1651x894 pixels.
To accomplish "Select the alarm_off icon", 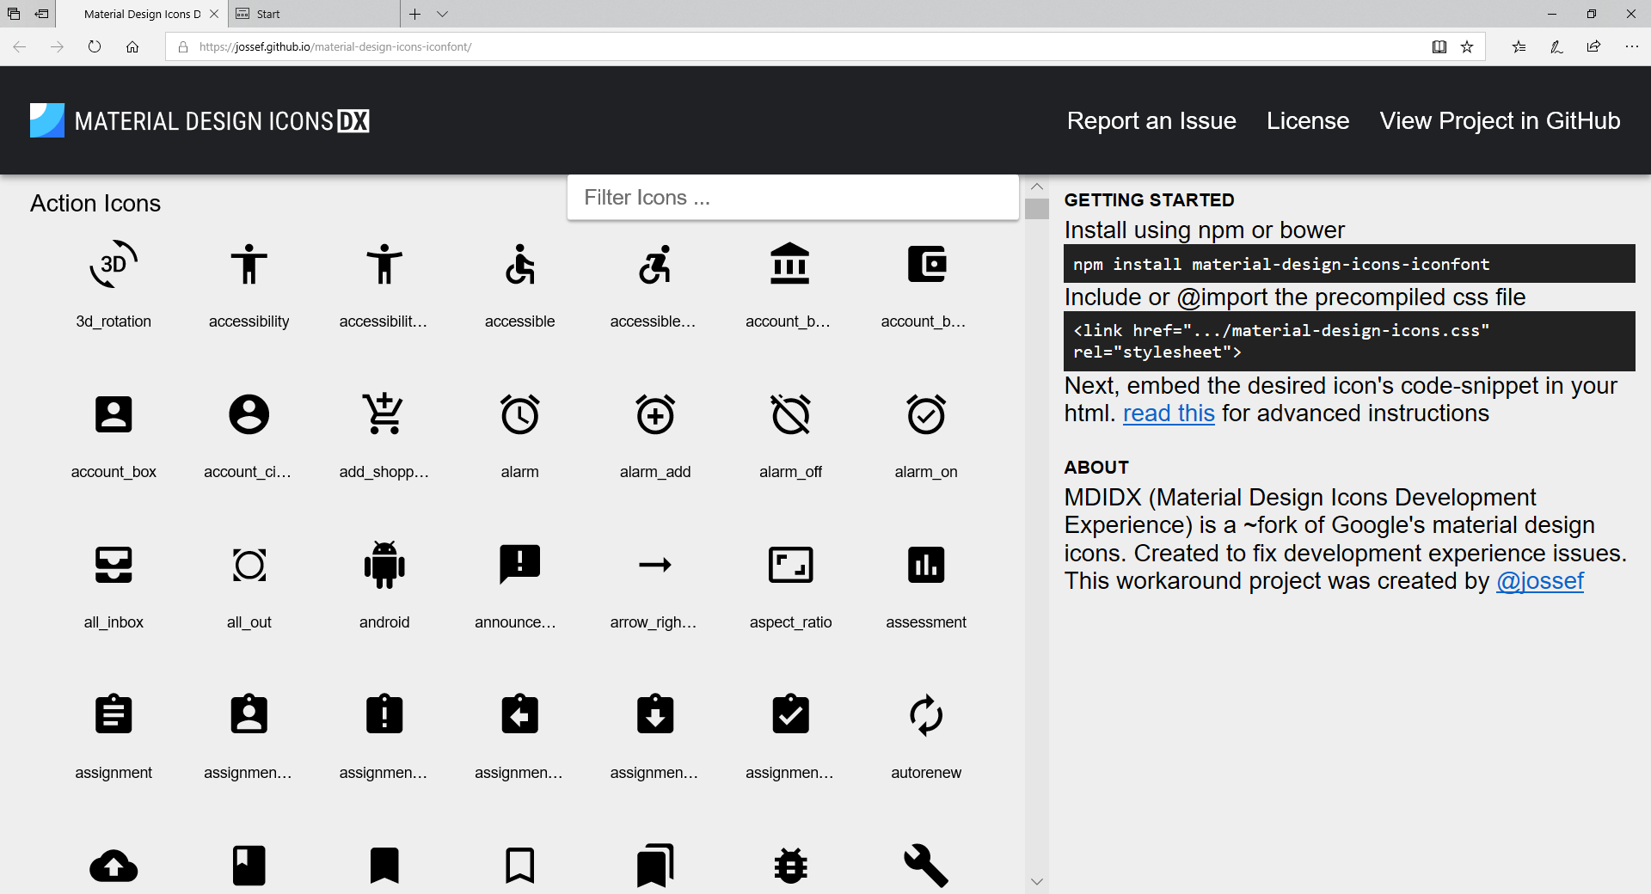I will click(x=790, y=415).
